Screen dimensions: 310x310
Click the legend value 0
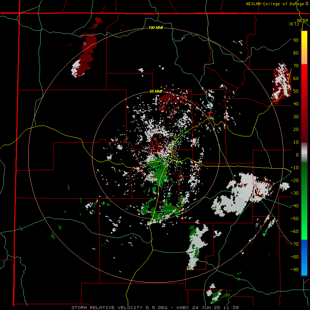coord(297,155)
